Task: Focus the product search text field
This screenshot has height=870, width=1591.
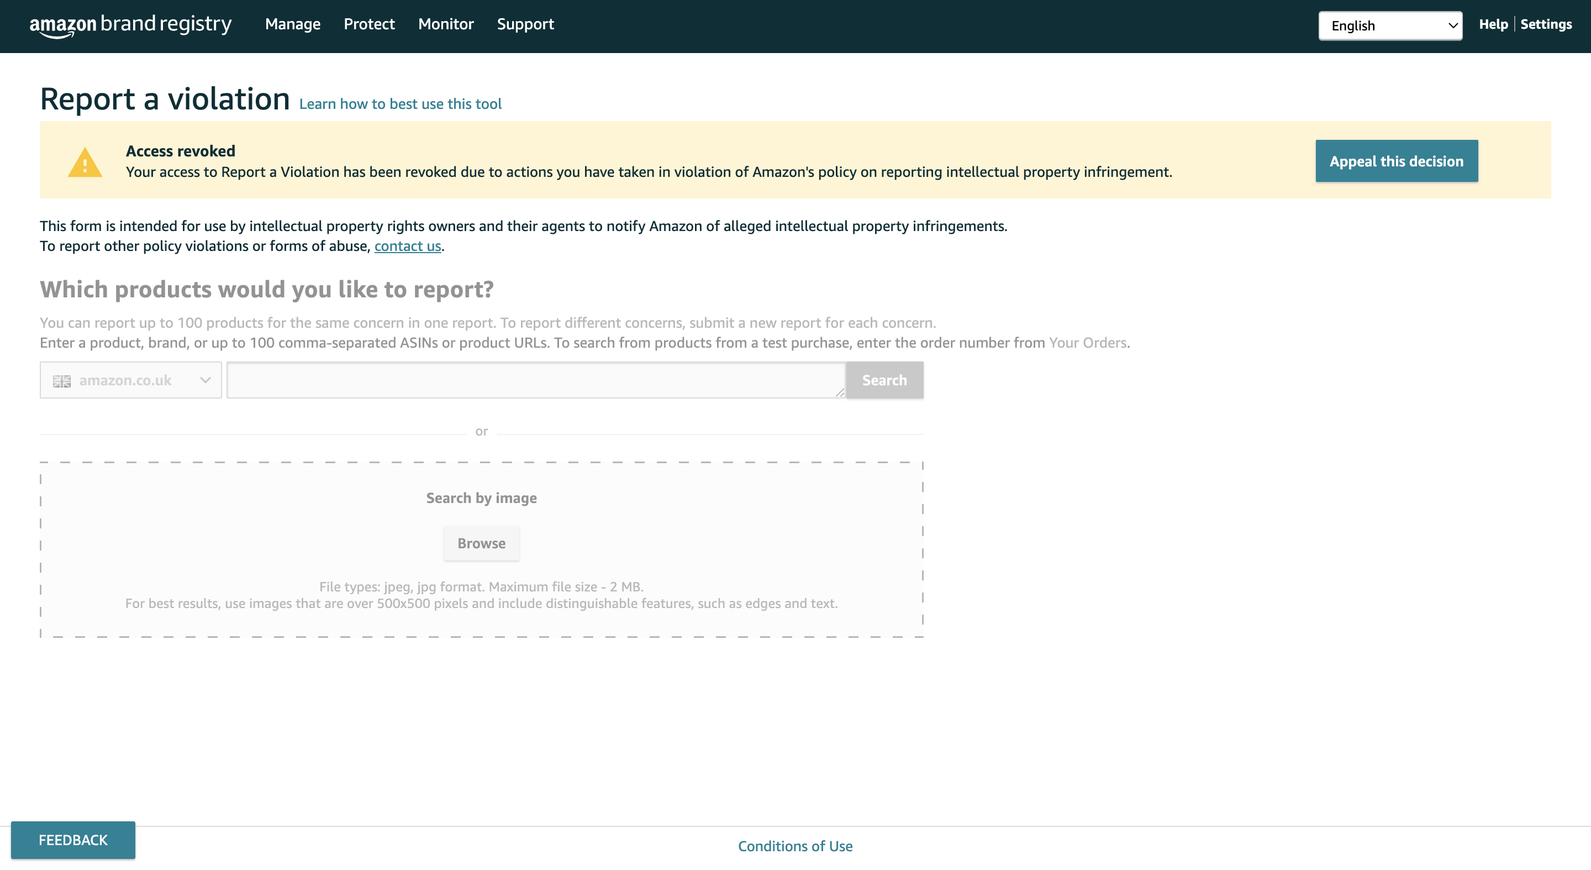Action: pos(536,380)
